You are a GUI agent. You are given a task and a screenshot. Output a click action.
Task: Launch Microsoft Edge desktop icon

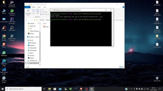point(4,63)
